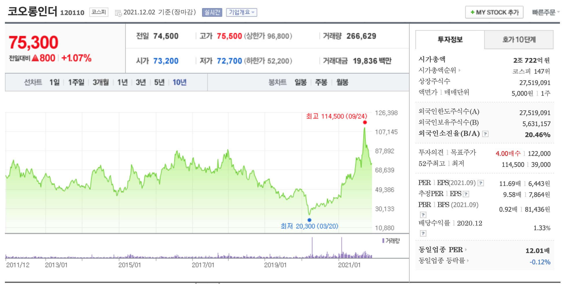Click the stock name 코오롱인더
566x284 pixels.
33,11
